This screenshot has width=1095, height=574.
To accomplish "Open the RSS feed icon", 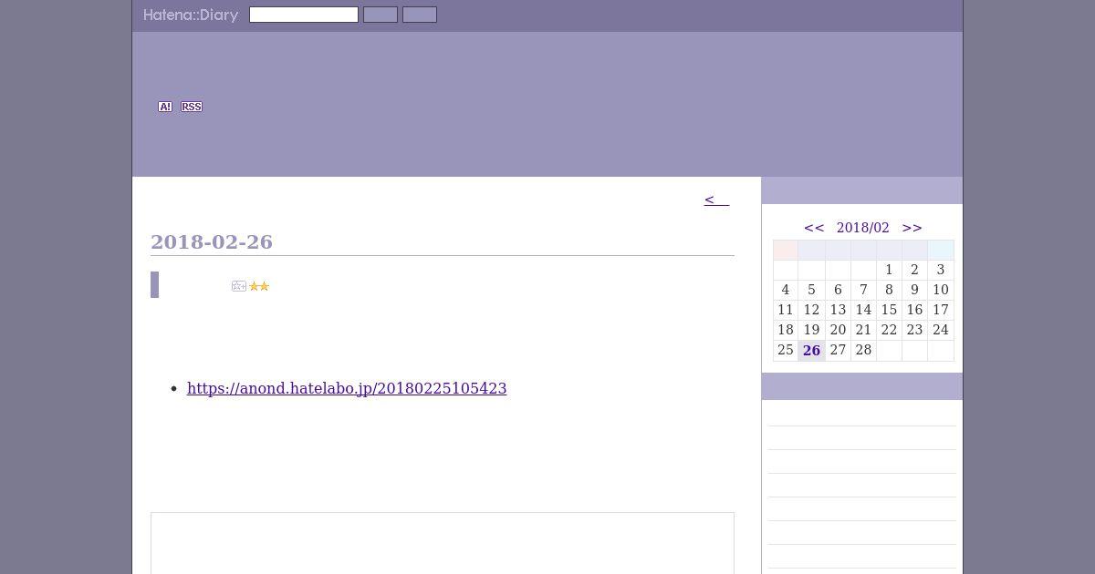I will [192, 107].
